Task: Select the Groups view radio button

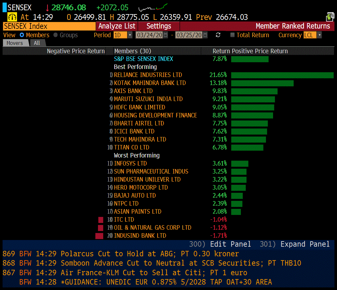Action: point(56,35)
